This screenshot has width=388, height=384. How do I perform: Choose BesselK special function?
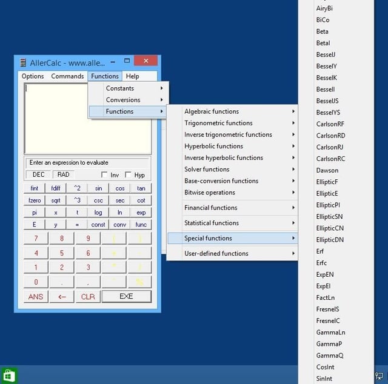point(336,78)
